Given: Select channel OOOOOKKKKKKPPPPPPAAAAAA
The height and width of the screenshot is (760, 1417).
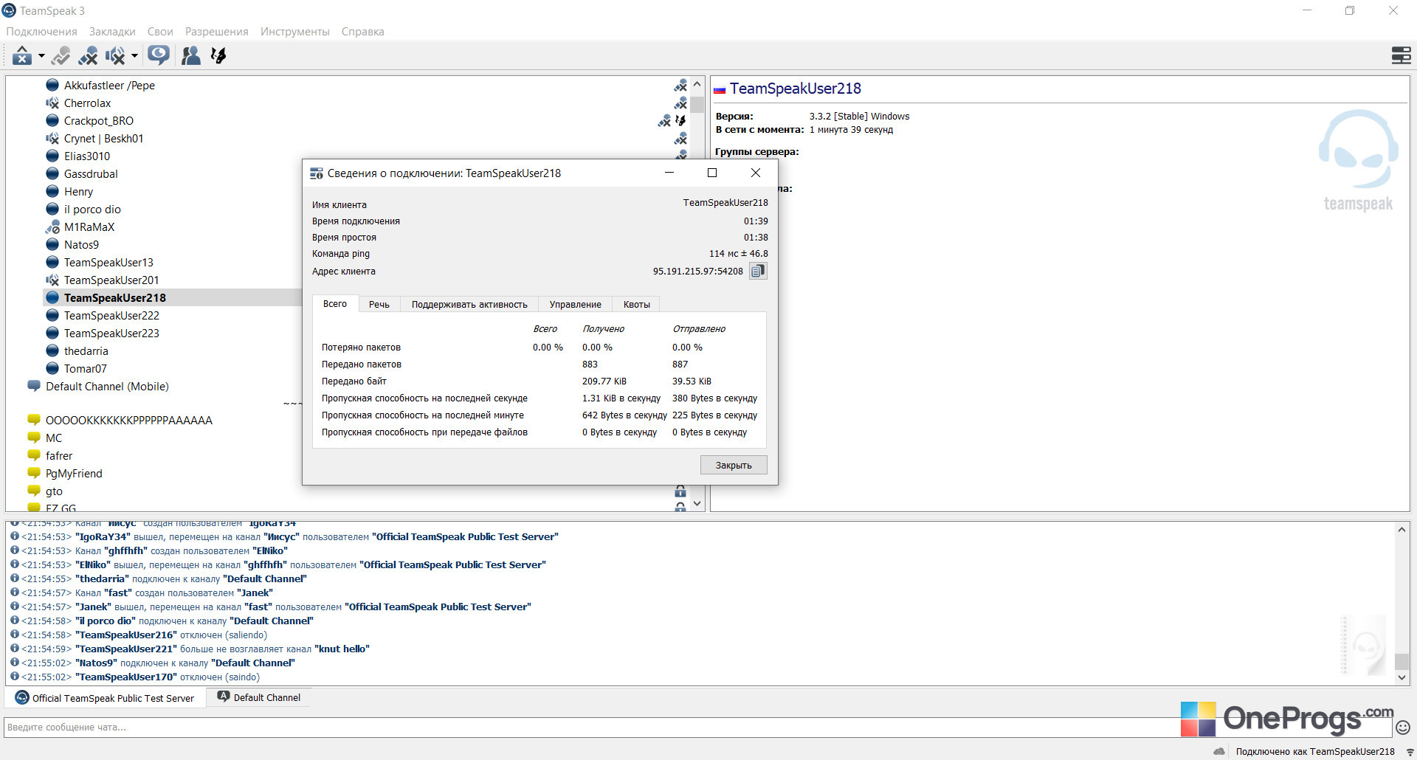Looking at the screenshot, I should pos(129,421).
